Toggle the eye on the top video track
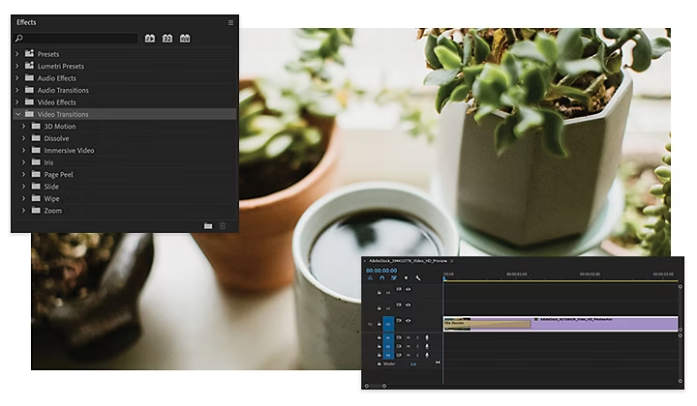The height and width of the screenshot is (406, 697). click(408, 290)
